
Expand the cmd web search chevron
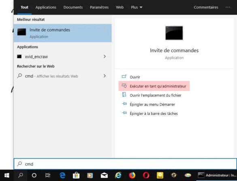tap(105, 76)
